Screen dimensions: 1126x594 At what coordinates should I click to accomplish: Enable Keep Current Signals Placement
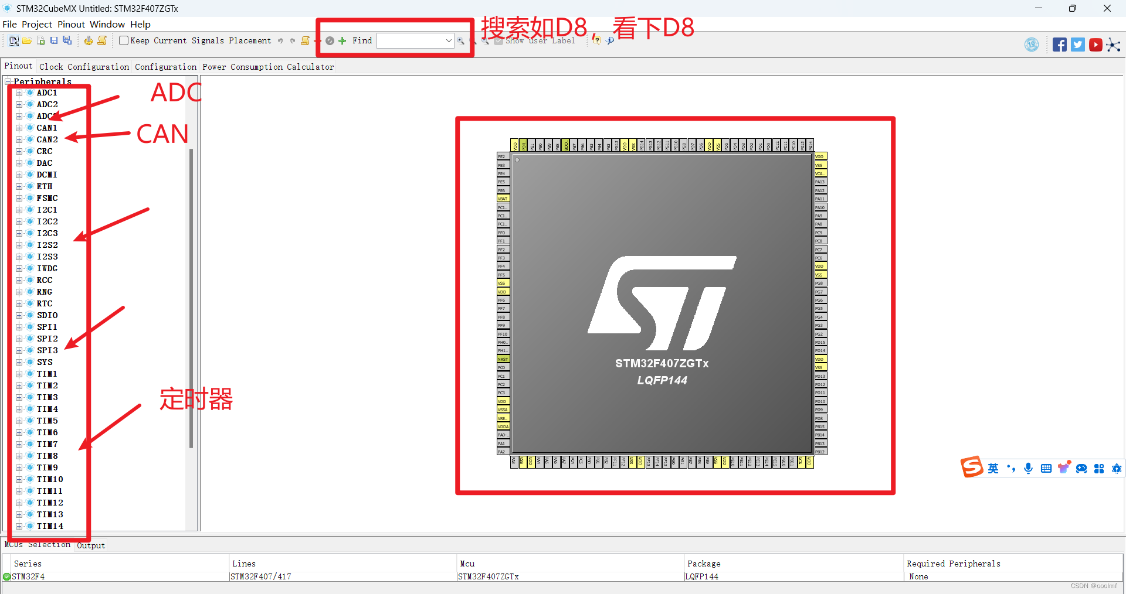[123, 40]
